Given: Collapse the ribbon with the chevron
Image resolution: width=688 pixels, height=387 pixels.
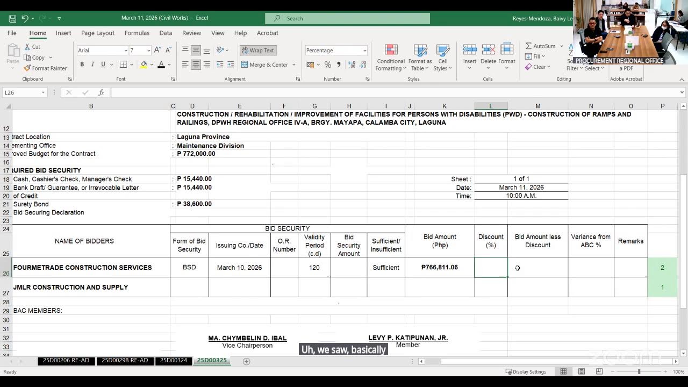Looking at the screenshot, I should [682, 79].
